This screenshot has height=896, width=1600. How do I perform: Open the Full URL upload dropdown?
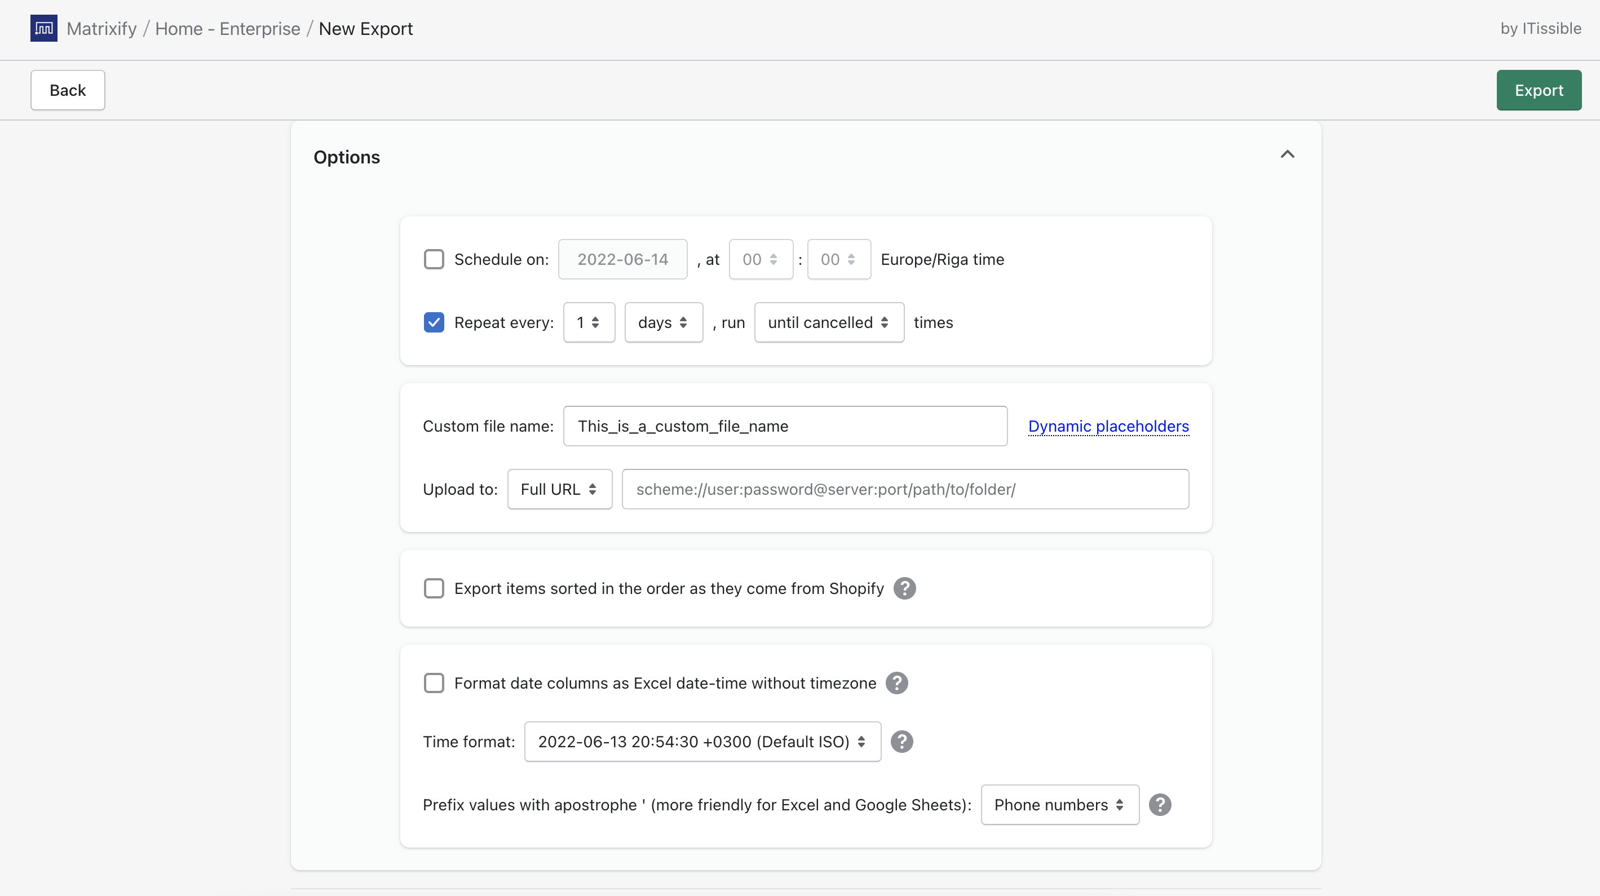(559, 489)
